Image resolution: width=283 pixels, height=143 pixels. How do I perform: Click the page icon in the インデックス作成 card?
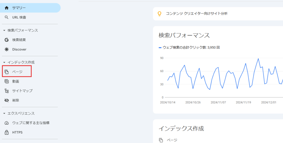pos(161,140)
